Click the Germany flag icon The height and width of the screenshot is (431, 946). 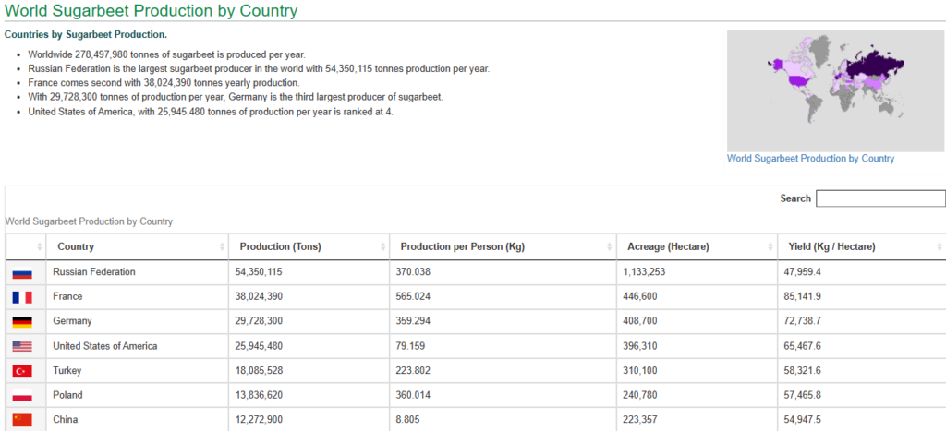click(22, 322)
